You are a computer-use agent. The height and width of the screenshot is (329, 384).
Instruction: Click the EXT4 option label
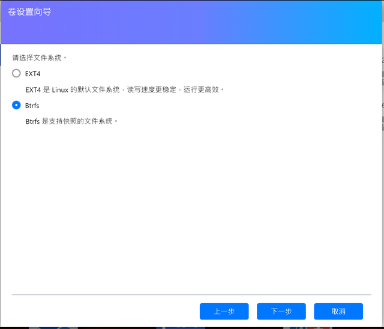pos(32,74)
